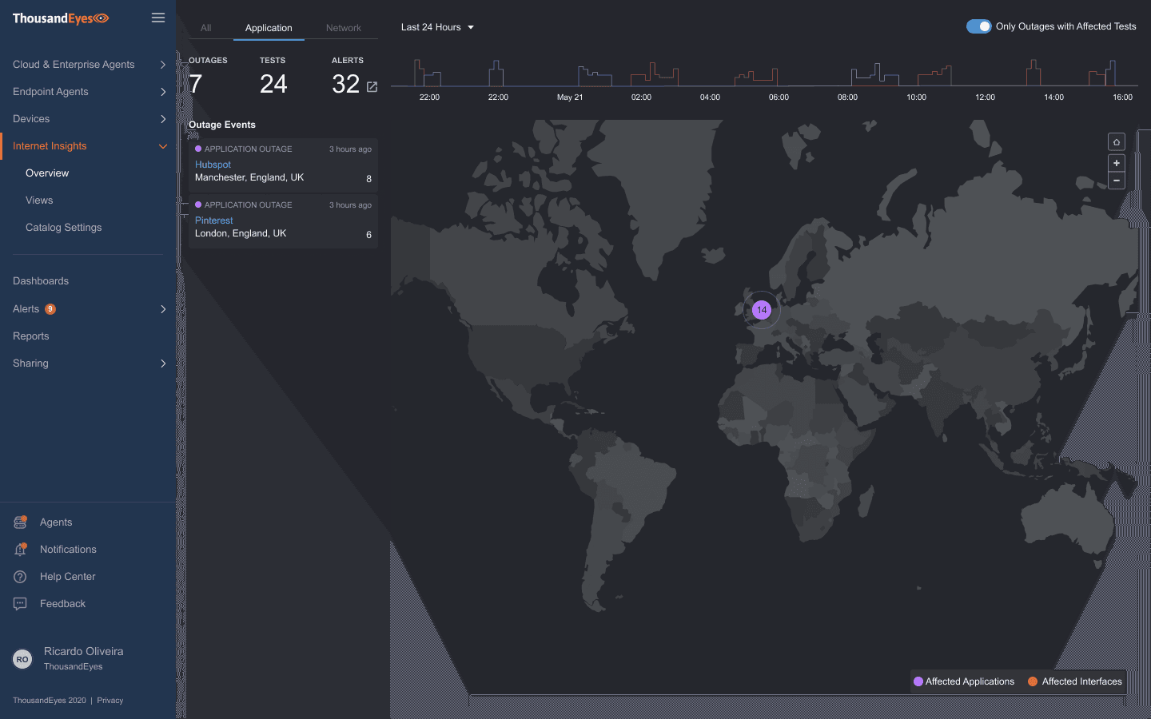Click the purple 14 cluster marker
This screenshot has height=719, width=1151.
coord(762,310)
